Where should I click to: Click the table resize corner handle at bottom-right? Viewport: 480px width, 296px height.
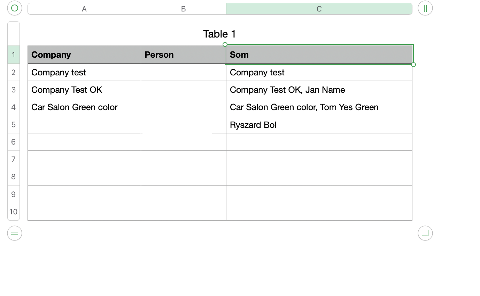point(425,233)
